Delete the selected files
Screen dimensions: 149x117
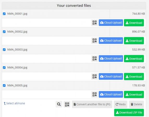tap(136, 104)
